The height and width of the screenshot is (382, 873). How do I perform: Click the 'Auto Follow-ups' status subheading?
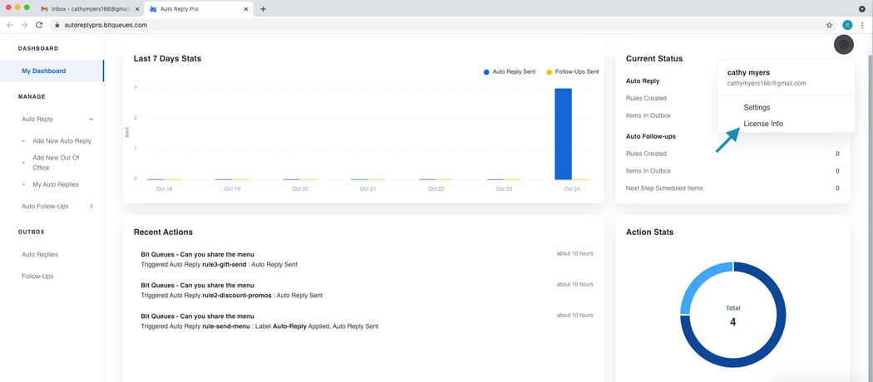pyautogui.click(x=651, y=136)
